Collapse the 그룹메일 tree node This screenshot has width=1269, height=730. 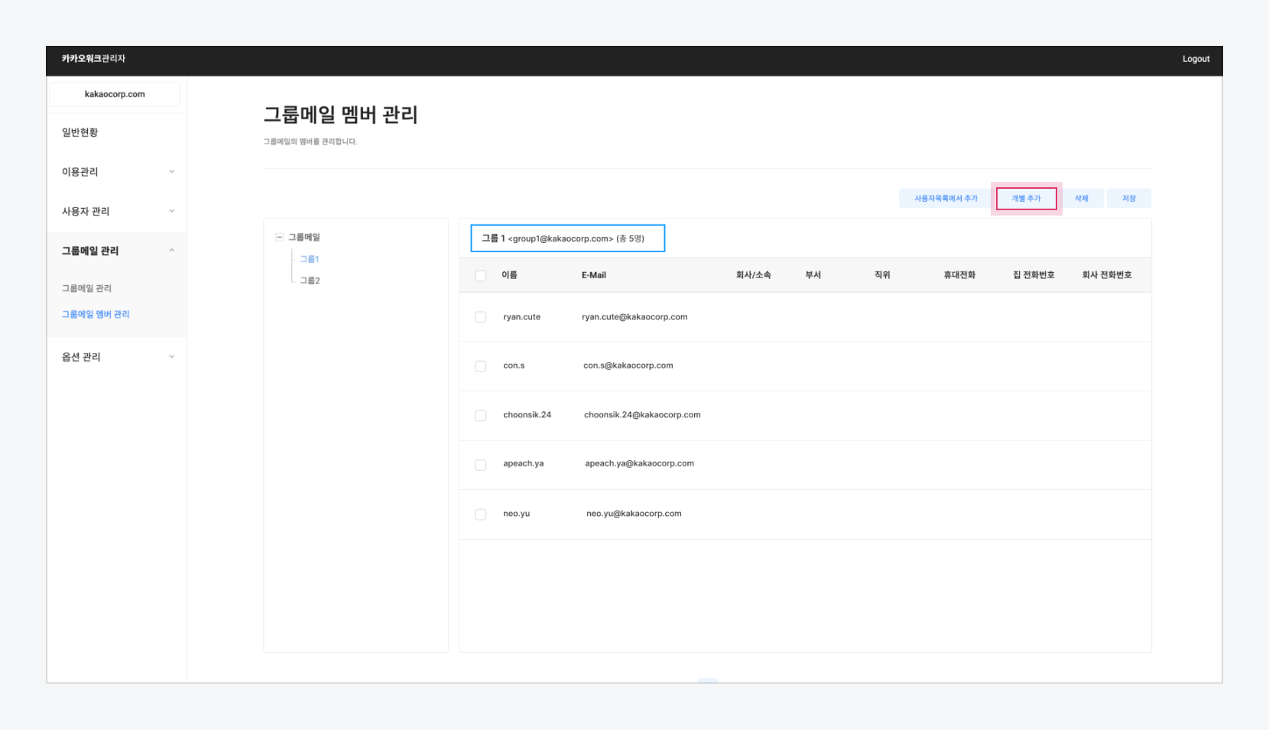coord(279,238)
